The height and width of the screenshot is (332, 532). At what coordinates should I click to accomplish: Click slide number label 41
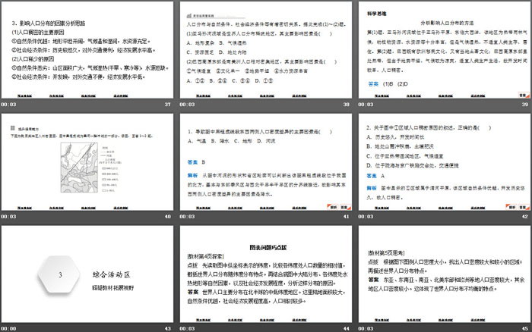(346, 216)
